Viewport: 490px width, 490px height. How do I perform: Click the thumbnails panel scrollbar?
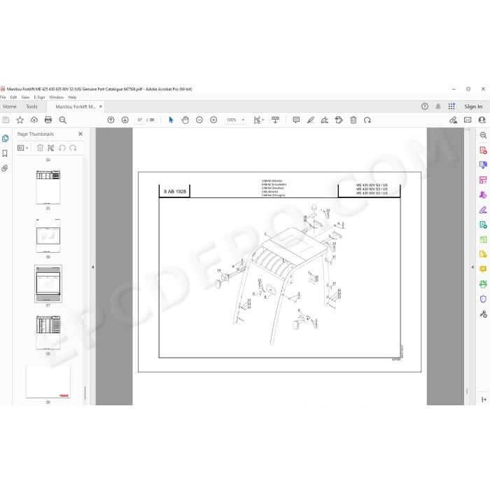coord(85,393)
